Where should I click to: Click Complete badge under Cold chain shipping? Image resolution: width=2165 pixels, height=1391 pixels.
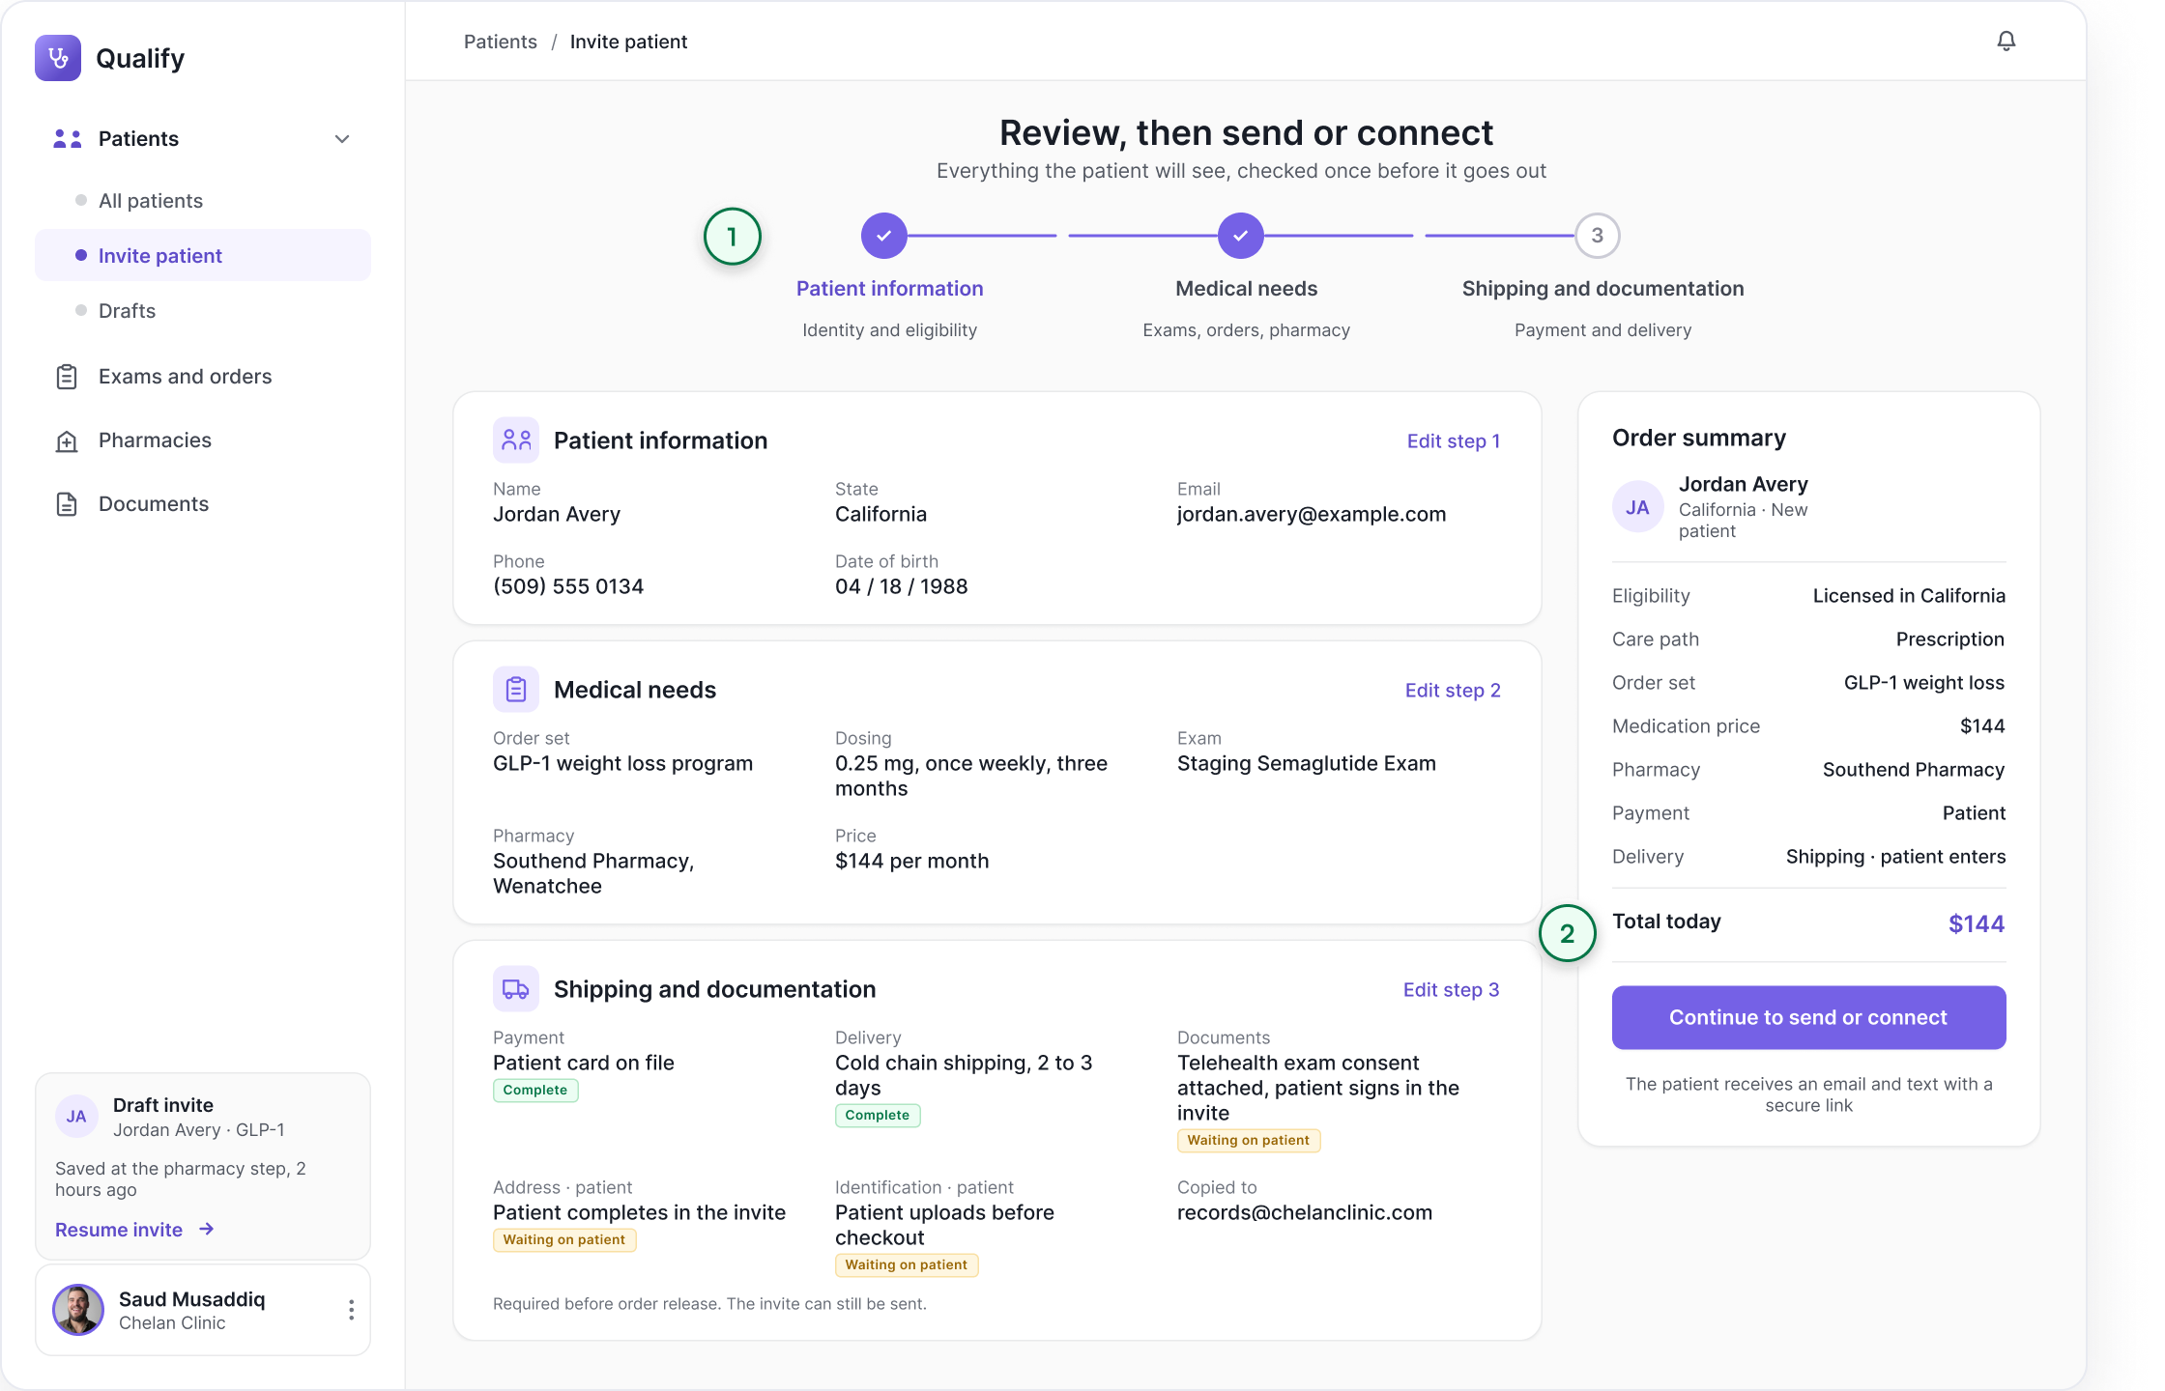878,1116
